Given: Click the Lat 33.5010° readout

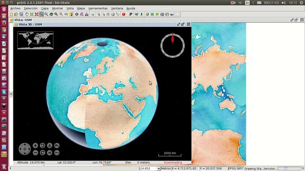Looking at the screenshot, I should [67, 162].
